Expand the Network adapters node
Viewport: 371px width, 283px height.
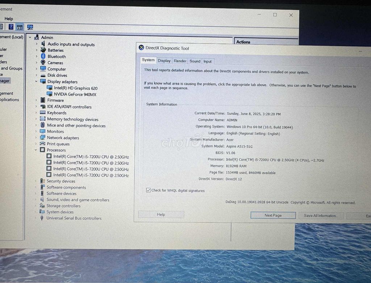coord(36,138)
